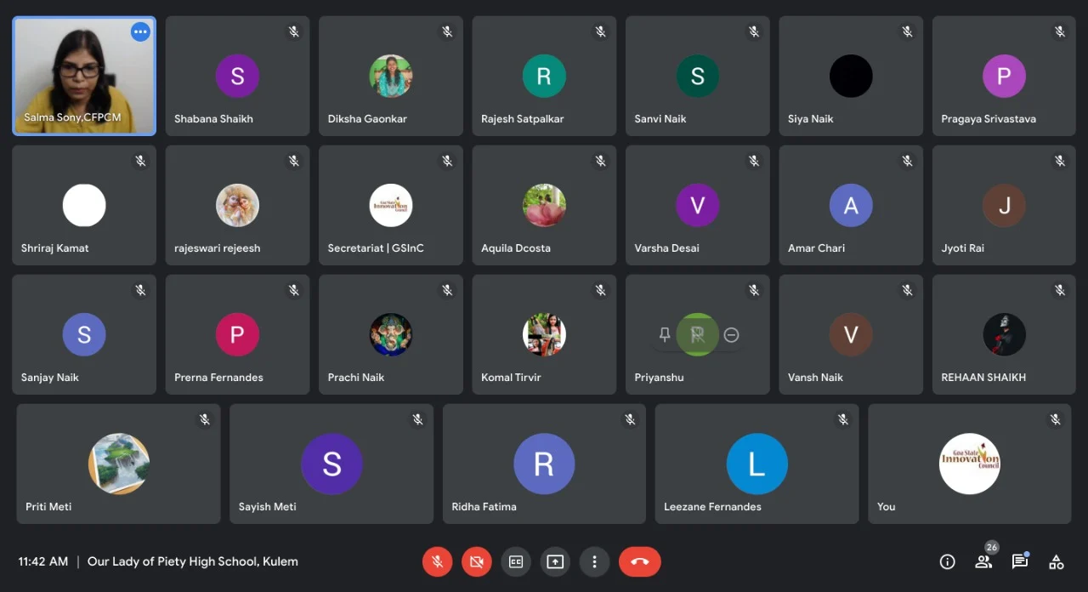The height and width of the screenshot is (592, 1088).
Task: Click Leezane Fernandes' participant tile
Action: [x=756, y=464]
